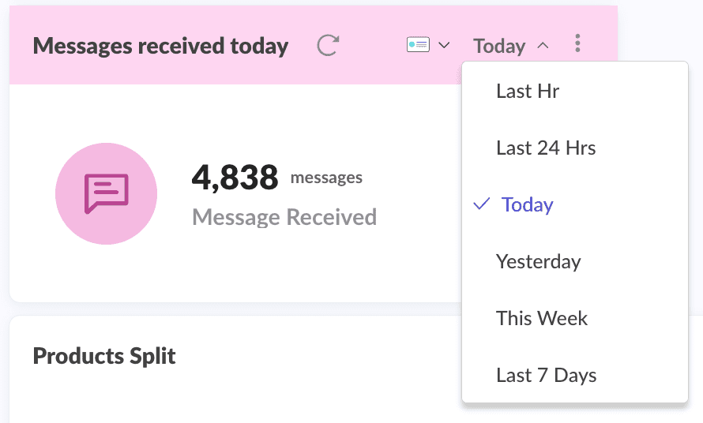Click the 4,838 message count

click(x=235, y=178)
